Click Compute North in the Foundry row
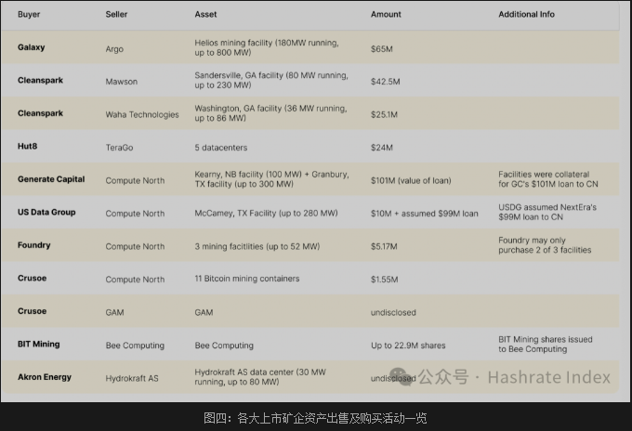Viewport: 632px width, 431px height. pos(135,246)
